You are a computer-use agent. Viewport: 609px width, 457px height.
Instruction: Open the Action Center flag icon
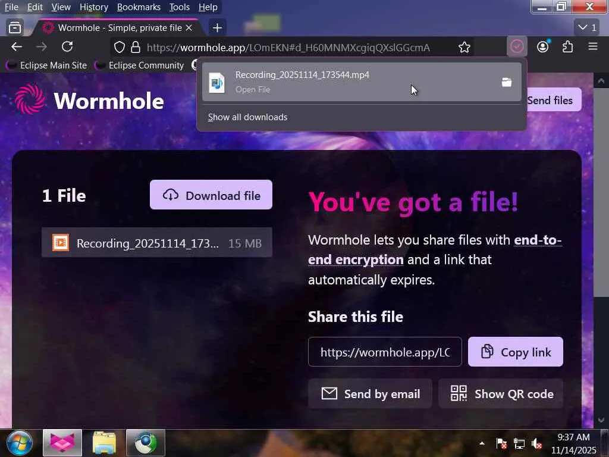click(501, 443)
